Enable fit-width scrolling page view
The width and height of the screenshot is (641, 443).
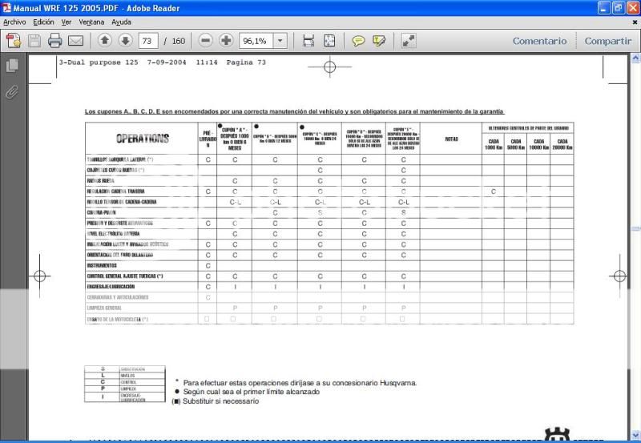click(x=308, y=40)
